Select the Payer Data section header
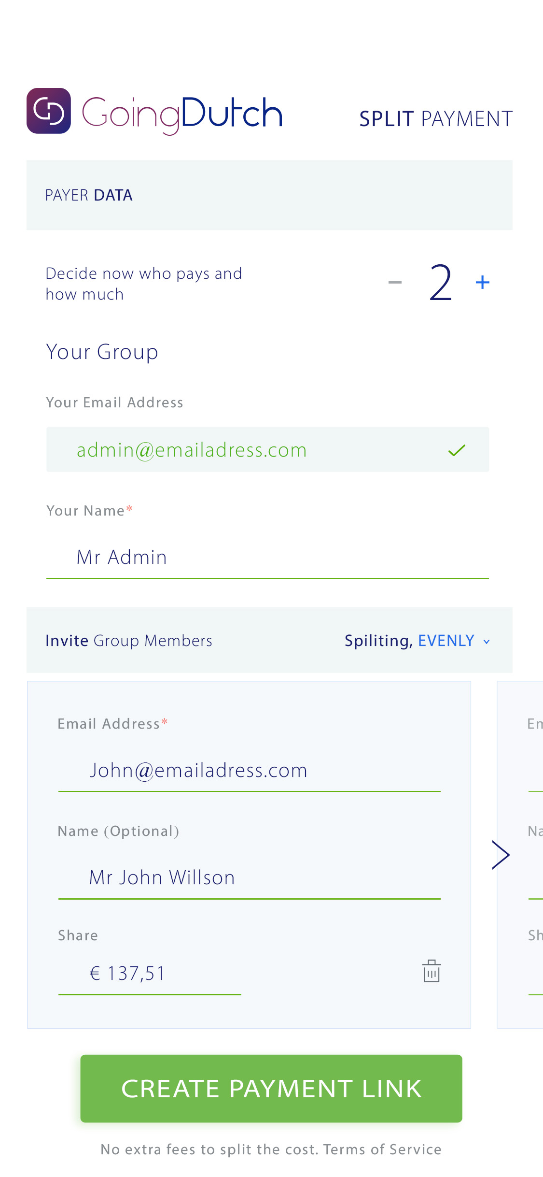The image size is (543, 1177). pos(269,195)
